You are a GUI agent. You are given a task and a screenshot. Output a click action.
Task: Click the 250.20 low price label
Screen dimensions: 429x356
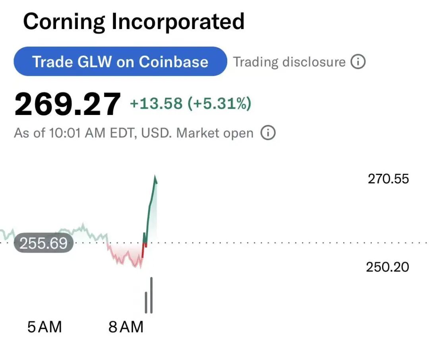(x=387, y=267)
